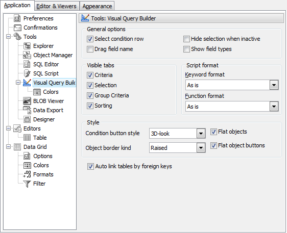Open the Keyword format dropdown

click(274, 85)
